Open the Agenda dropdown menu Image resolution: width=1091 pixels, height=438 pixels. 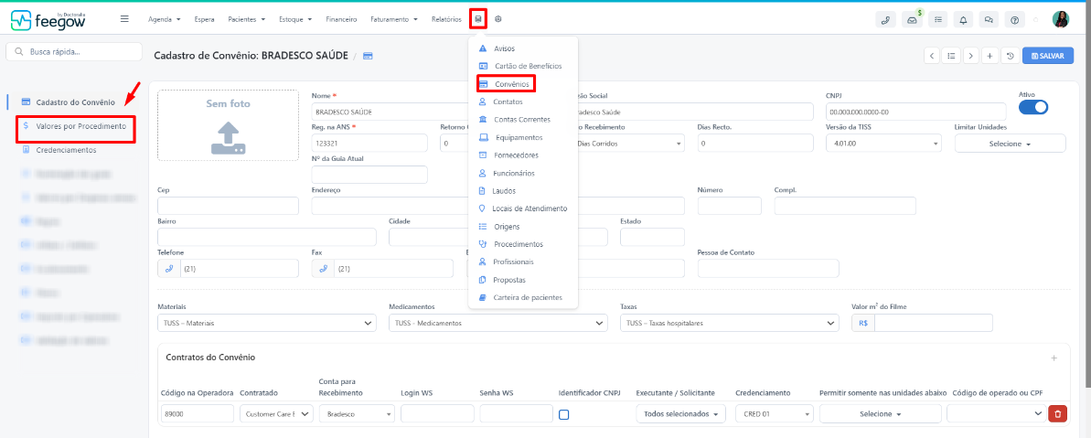(165, 19)
